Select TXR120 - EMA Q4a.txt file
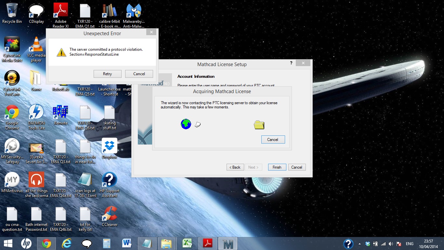Image resolution: width=444 pixels, height=250 pixels. click(61, 185)
